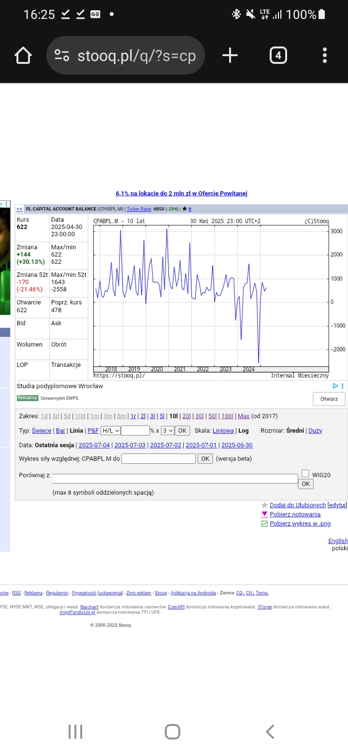The width and height of the screenshot is (348, 755).
Task: Open session date 2025-07-04
Action: tap(94, 445)
